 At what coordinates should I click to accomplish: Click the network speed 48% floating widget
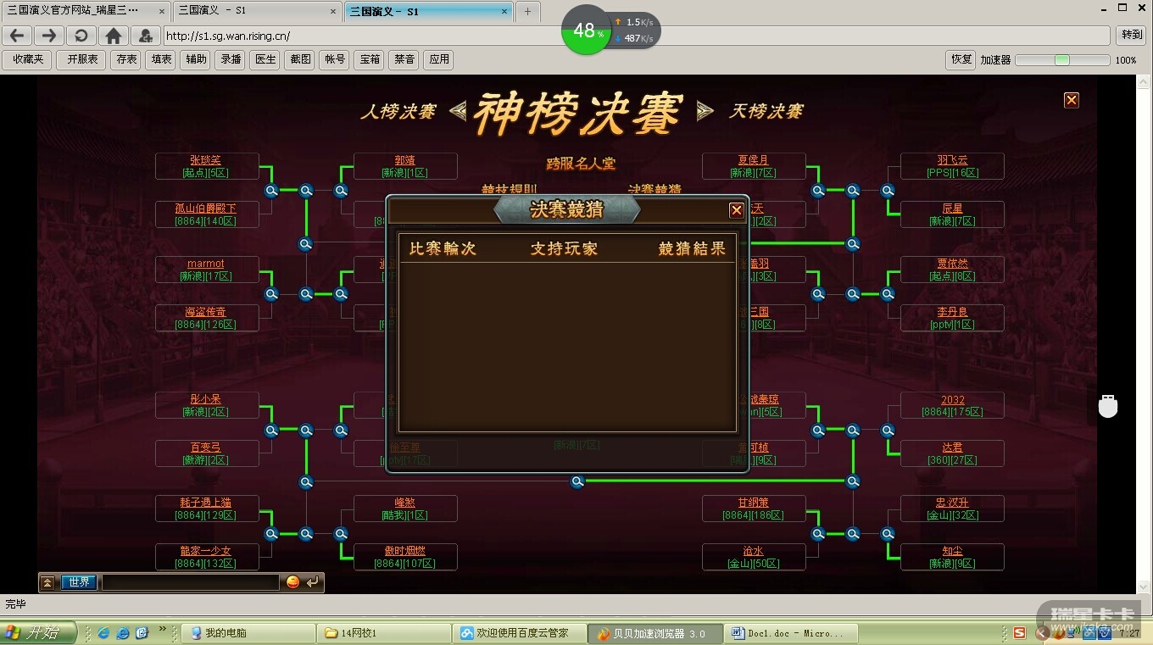(585, 31)
